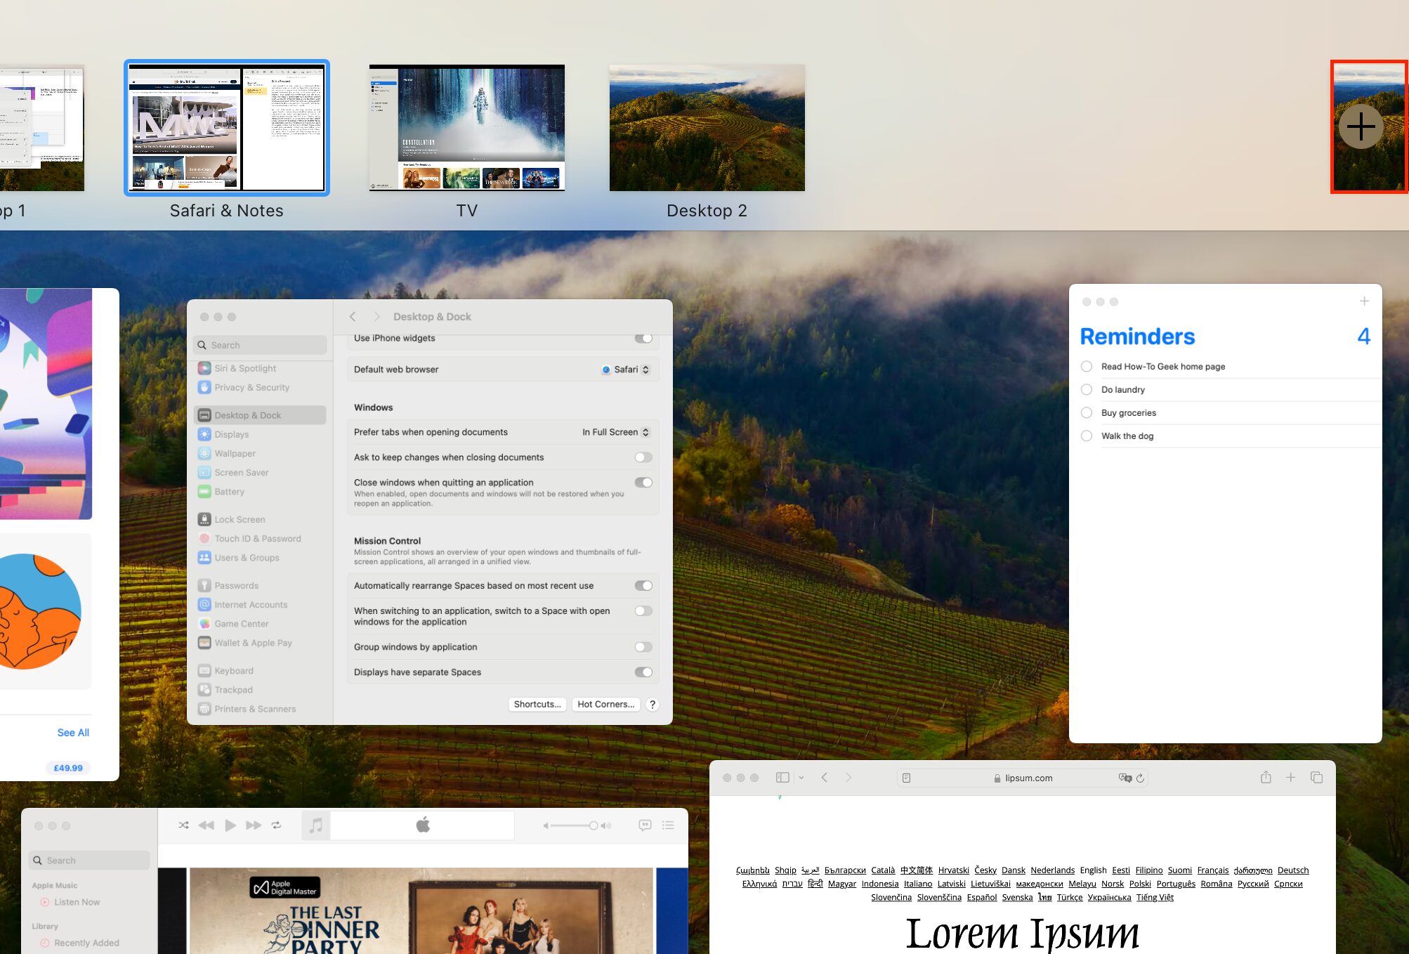Screen dimensions: 1409x954
Task: Toggle Close windows when quitting application
Action: [x=643, y=483]
